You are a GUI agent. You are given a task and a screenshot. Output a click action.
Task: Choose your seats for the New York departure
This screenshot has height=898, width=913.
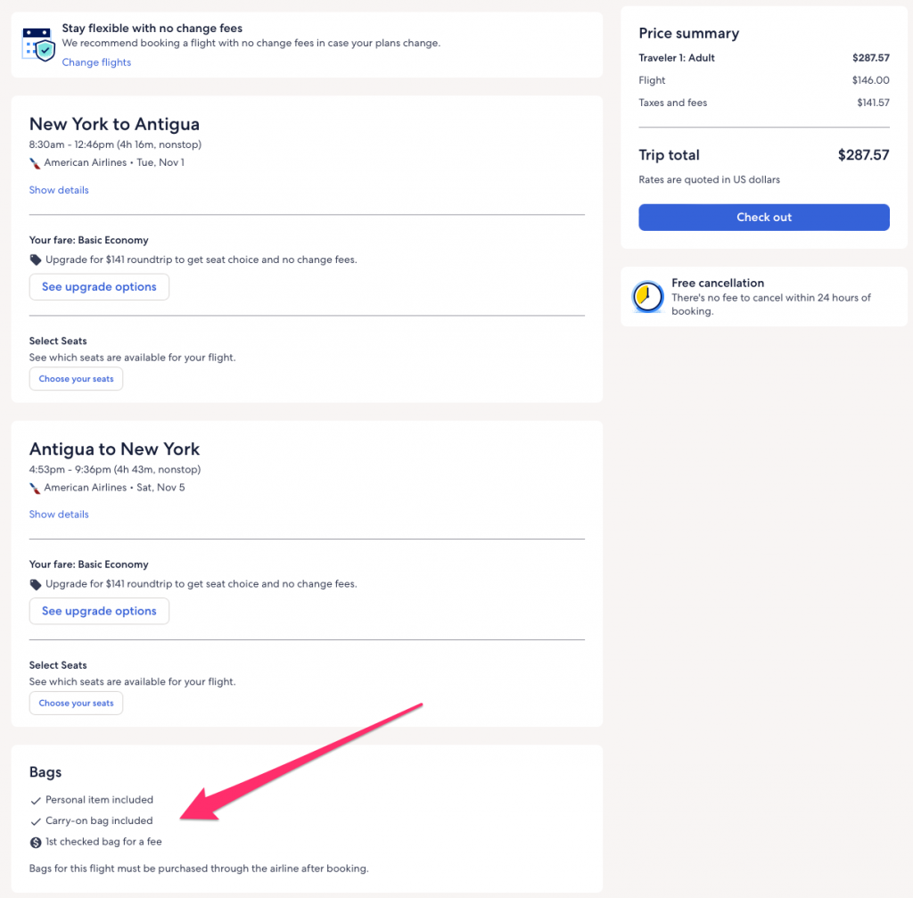click(x=77, y=379)
